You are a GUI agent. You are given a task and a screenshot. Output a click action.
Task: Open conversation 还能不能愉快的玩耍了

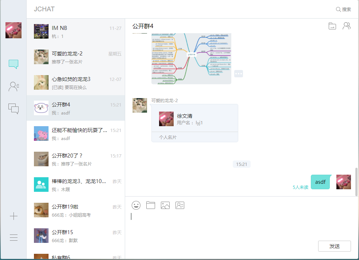click(76, 133)
